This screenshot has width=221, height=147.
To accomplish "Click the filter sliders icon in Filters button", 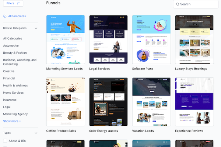I will pyautogui.click(x=18, y=3).
